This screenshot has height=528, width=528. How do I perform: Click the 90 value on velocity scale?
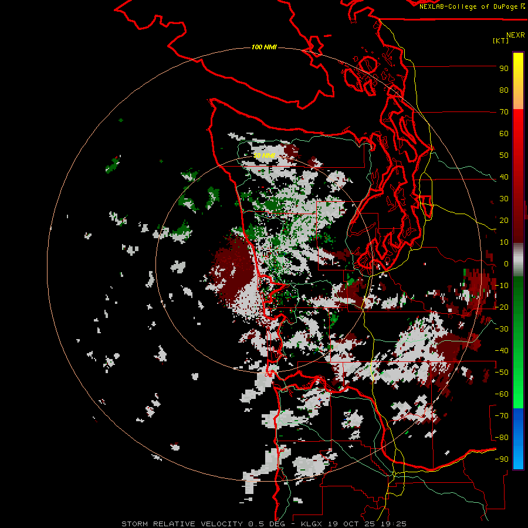tap(504, 69)
